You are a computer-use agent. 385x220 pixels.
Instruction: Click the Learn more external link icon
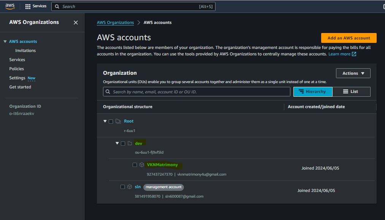pyautogui.click(x=354, y=54)
